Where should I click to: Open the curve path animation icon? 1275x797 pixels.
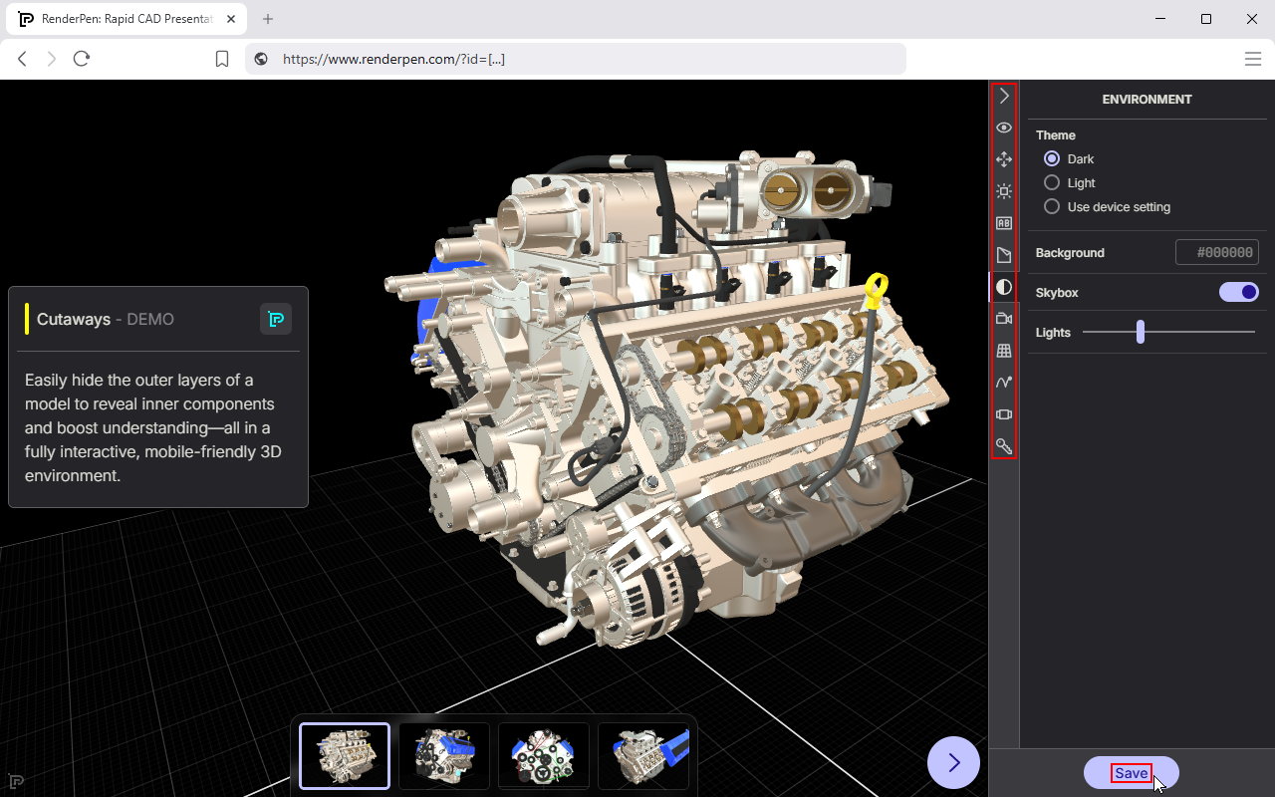tap(1004, 383)
